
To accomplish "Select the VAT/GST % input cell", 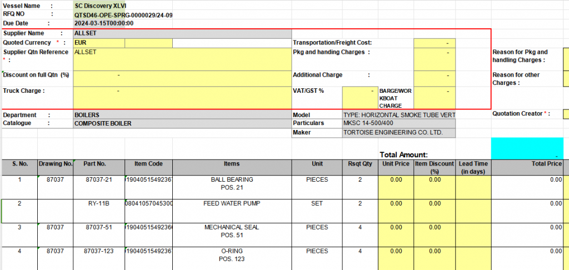I will point(360,97).
